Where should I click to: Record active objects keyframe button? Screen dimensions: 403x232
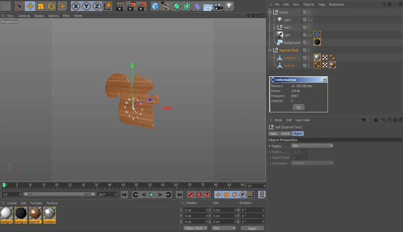click(190, 195)
